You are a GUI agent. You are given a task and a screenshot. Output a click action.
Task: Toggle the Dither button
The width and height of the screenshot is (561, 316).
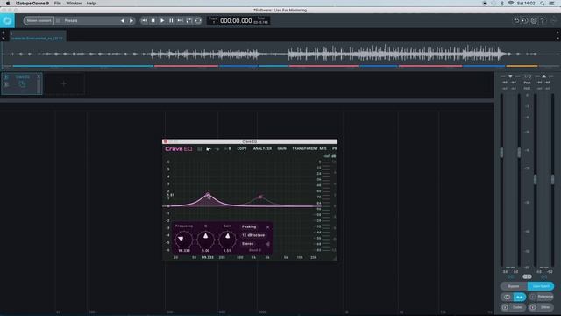click(x=542, y=307)
